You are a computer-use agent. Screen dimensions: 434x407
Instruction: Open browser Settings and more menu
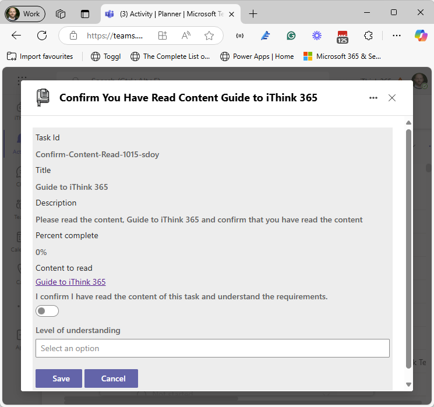click(397, 36)
